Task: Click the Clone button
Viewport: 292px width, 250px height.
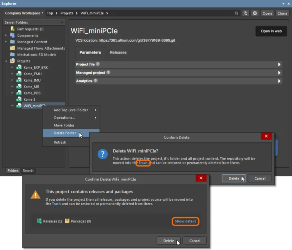Action: [282, 13]
